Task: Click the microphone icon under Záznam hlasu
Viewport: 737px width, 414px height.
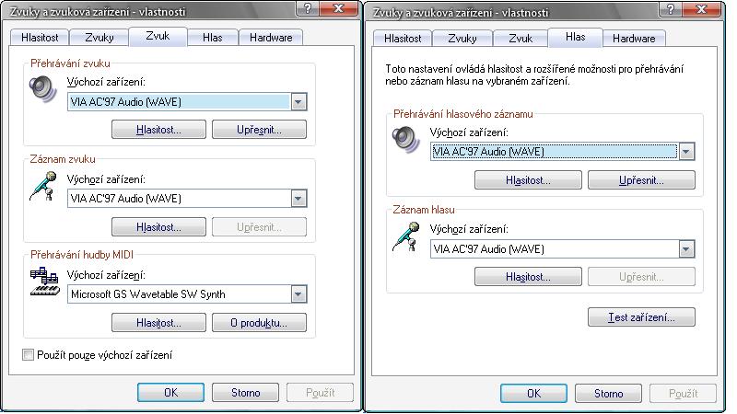Action: tap(405, 235)
